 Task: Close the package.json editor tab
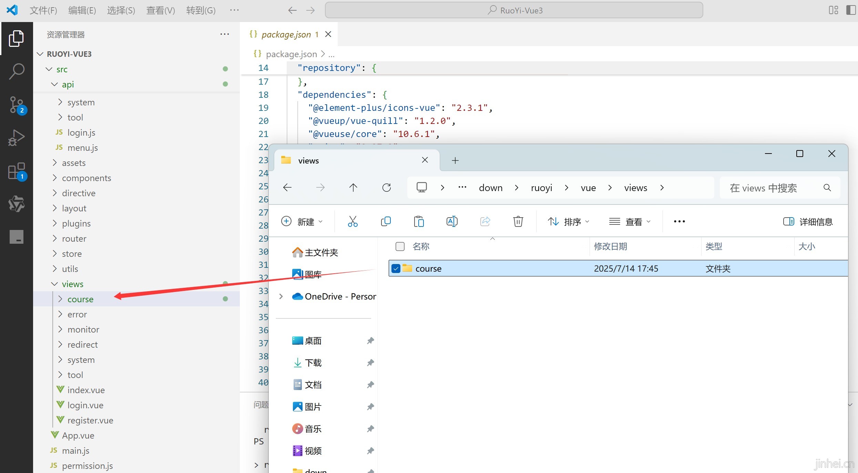328,34
